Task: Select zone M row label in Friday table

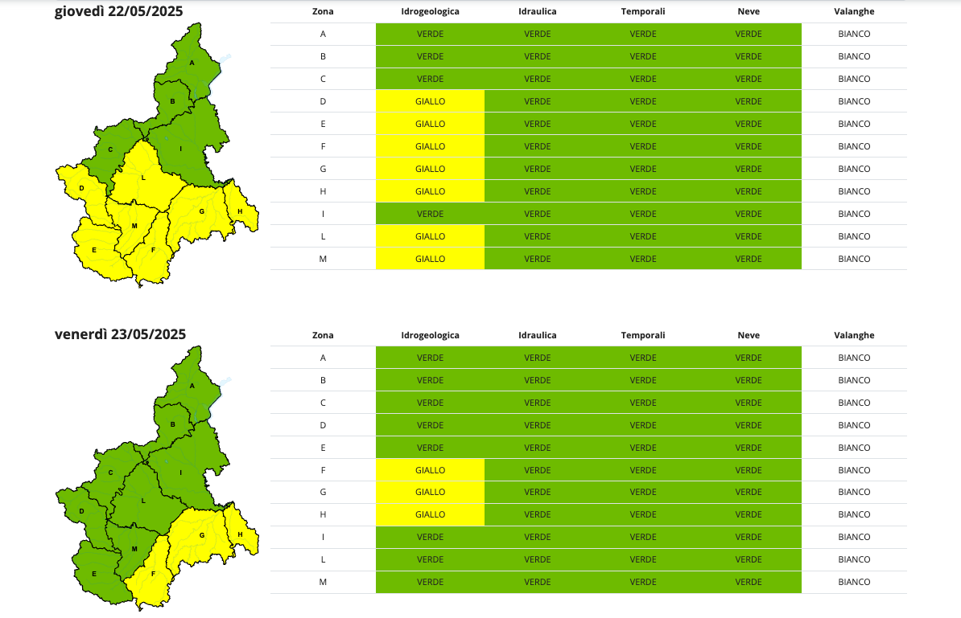Action: [323, 582]
